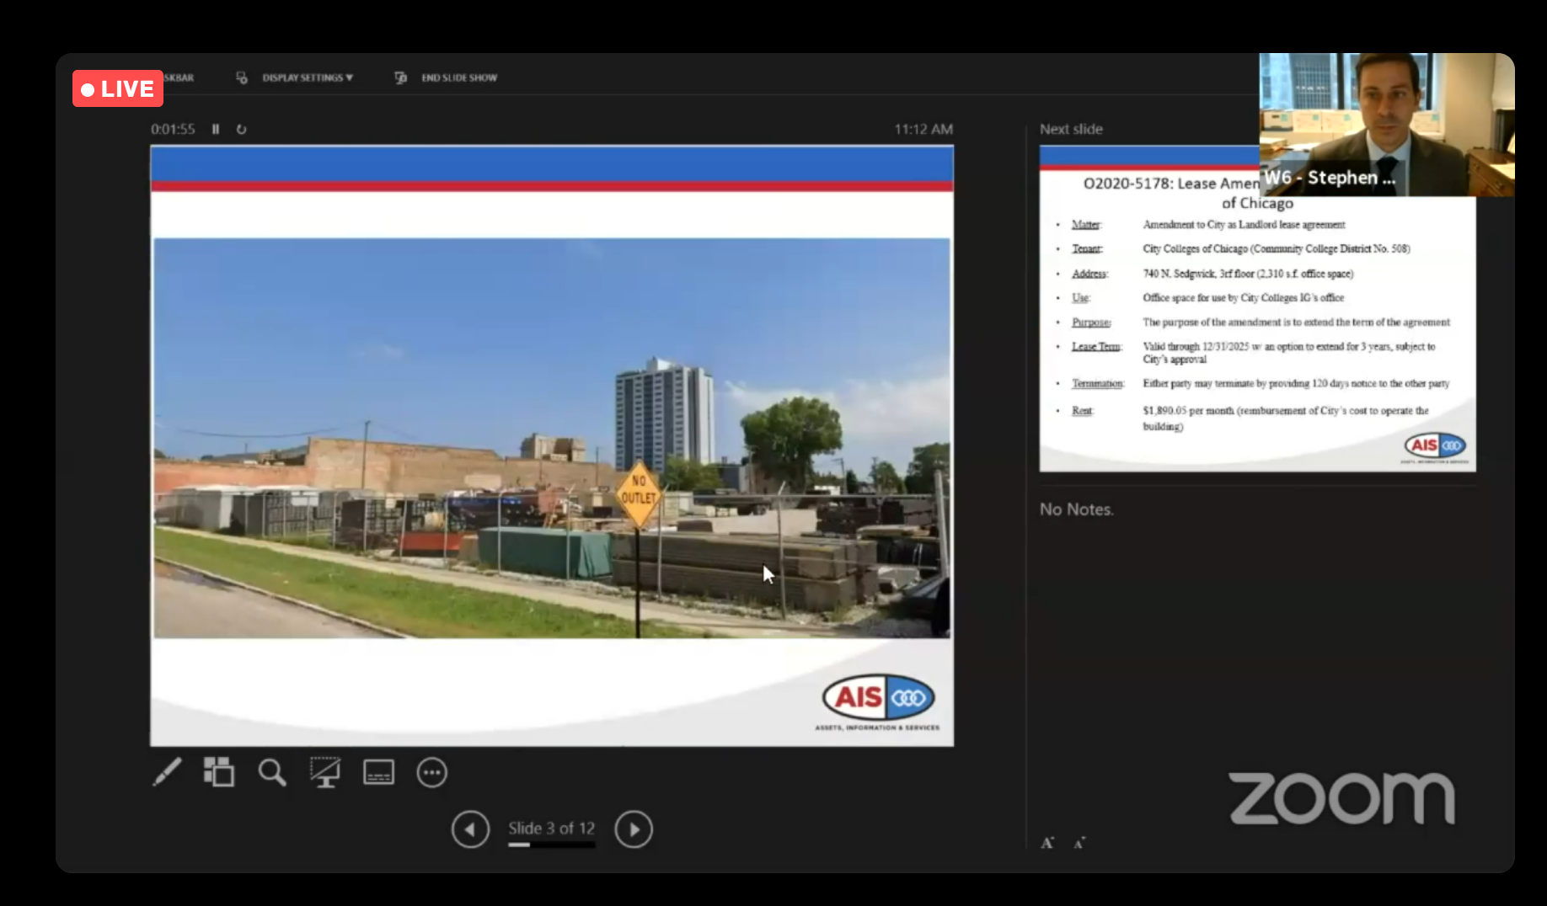Image resolution: width=1547 pixels, height=906 pixels.
Task: Click the Slide 3 of 12 indicator
Action: point(551,828)
